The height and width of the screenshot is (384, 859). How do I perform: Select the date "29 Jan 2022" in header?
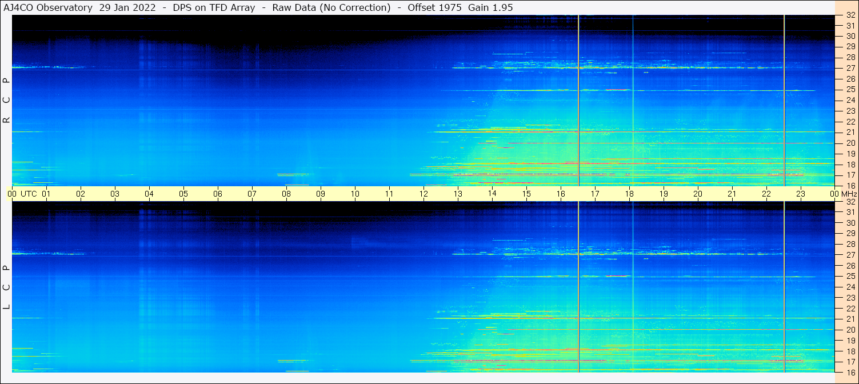[x=127, y=7]
